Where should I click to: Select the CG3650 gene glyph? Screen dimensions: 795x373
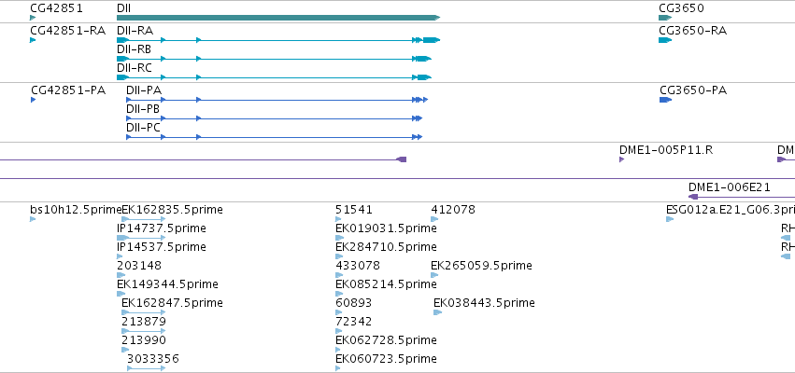[x=665, y=18]
